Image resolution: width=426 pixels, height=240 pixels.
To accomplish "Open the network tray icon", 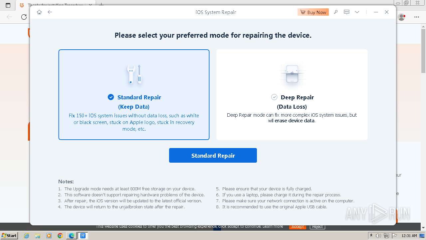I will [x=386, y=236].
